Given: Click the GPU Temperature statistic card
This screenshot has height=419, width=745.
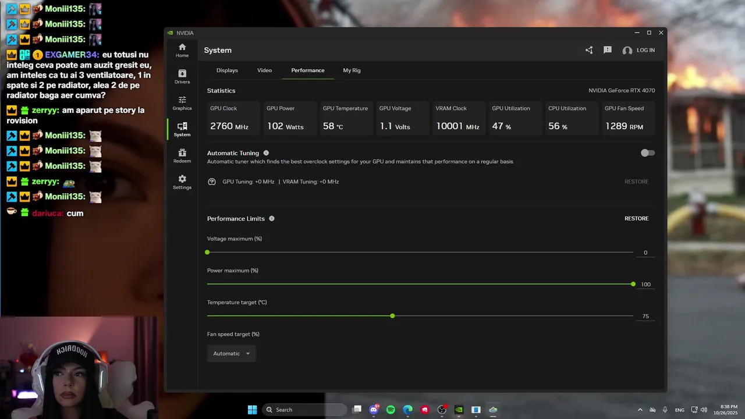Looking at the screenshot, I should [346, 118].
